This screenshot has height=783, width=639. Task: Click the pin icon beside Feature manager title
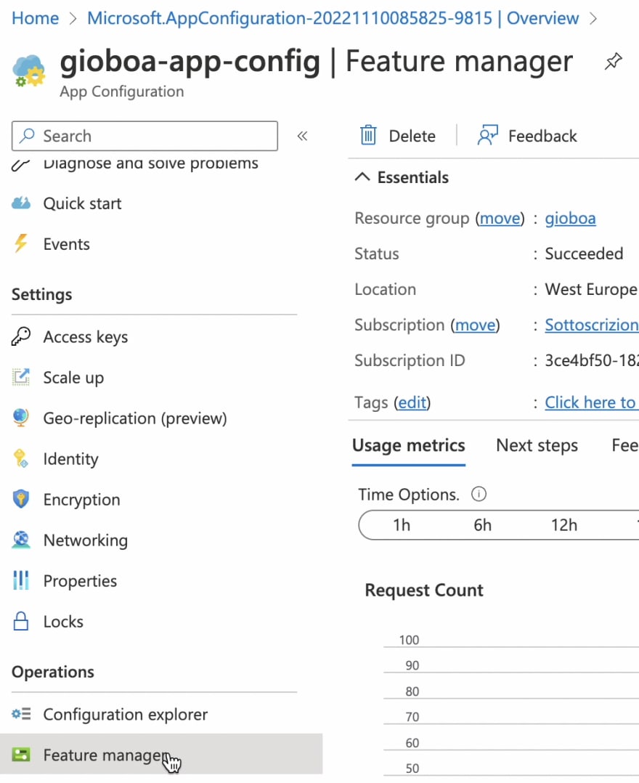(x=613, y=62)
